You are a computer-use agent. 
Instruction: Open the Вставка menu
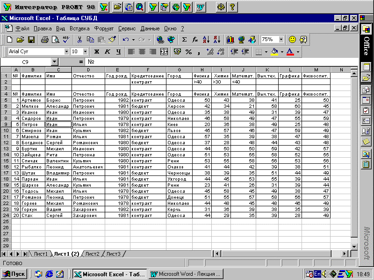[79, 28]
